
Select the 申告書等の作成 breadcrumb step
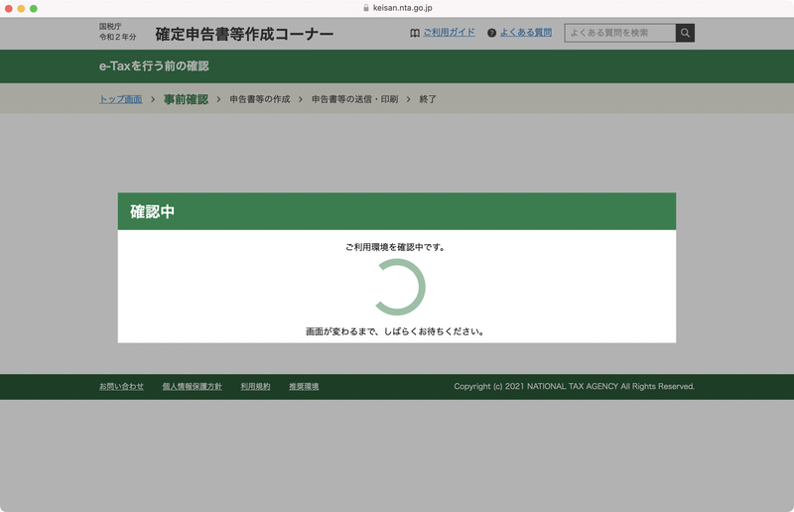point(260,99)
